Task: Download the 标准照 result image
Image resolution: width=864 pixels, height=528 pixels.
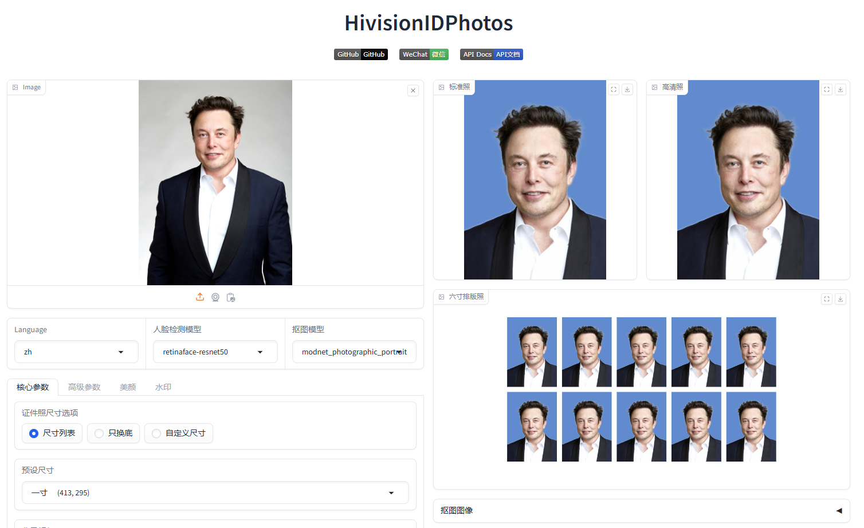Action: 627,89
